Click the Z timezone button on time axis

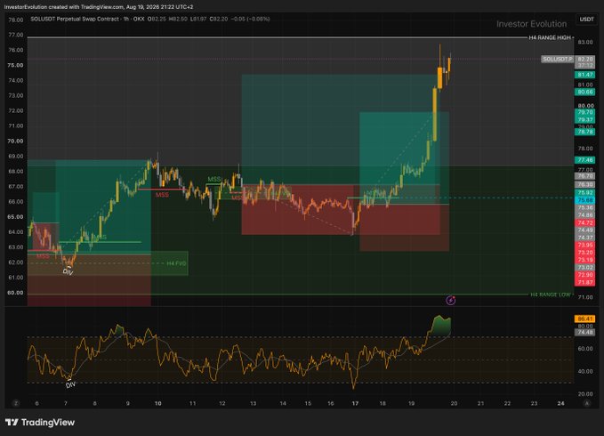[x=16, y=403]
